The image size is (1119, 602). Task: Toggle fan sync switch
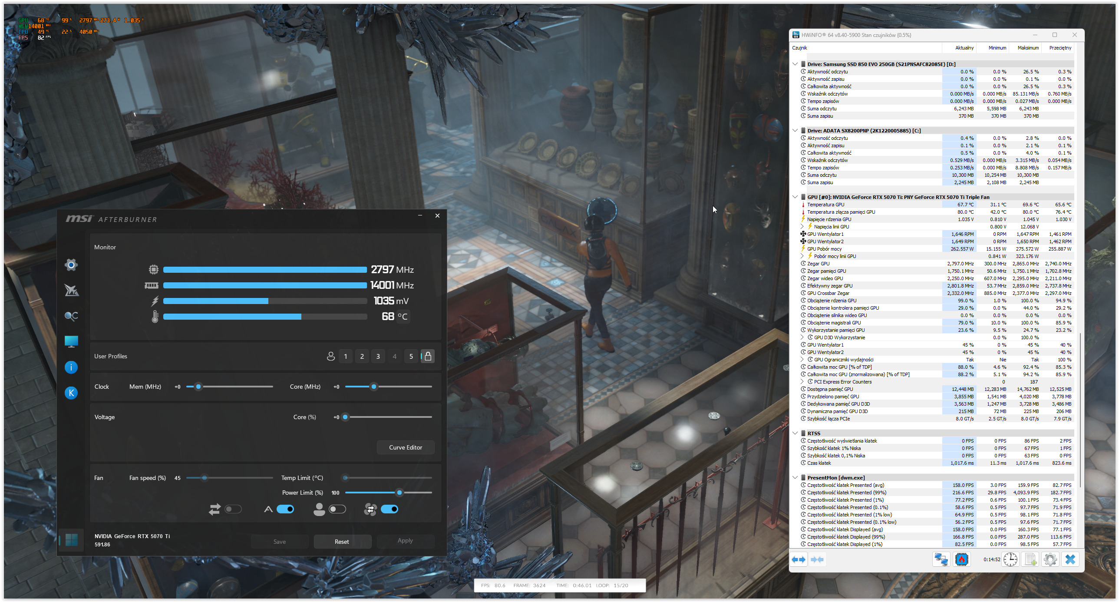click(x=390, y=509)
